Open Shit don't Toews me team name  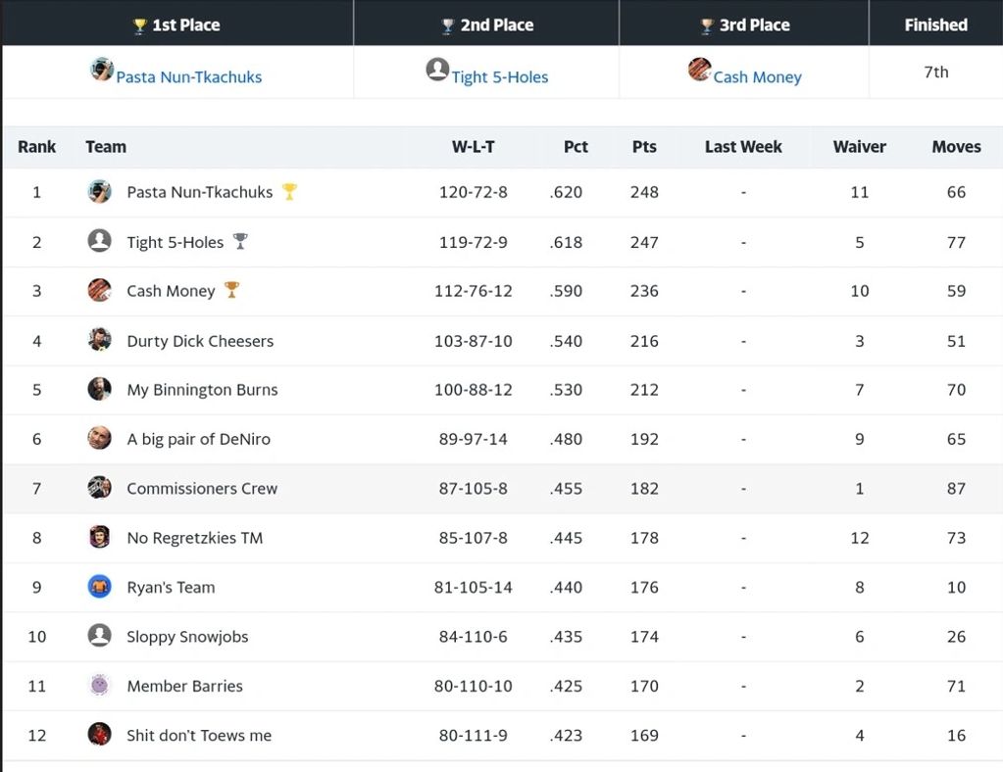click(x=199, y=736)
